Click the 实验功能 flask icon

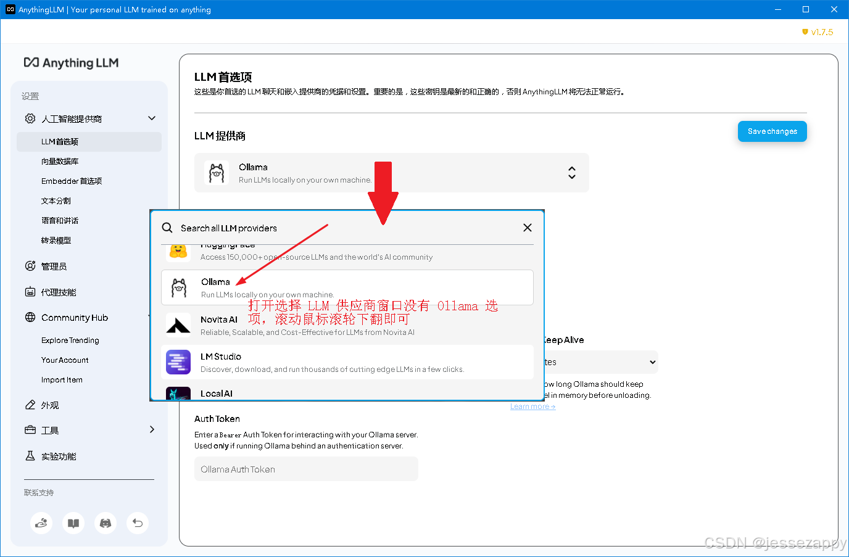[x=30, y=456]
